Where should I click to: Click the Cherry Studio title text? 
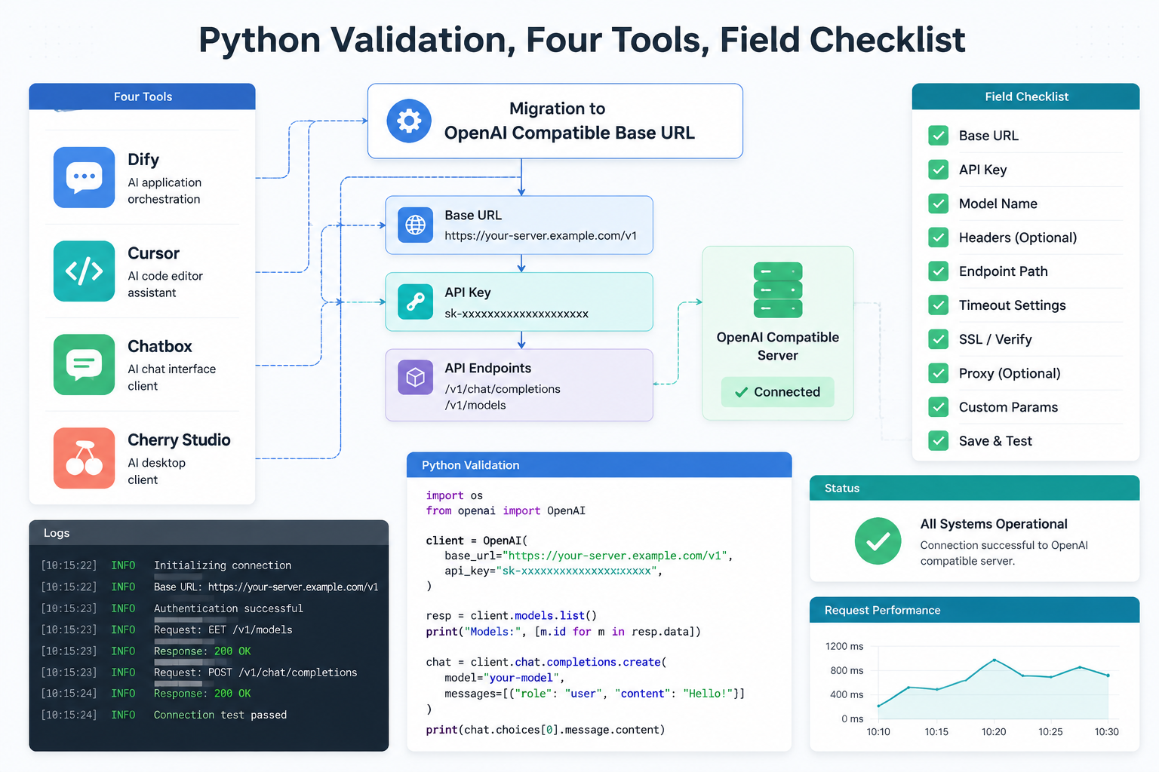click(x=179, y=440)
